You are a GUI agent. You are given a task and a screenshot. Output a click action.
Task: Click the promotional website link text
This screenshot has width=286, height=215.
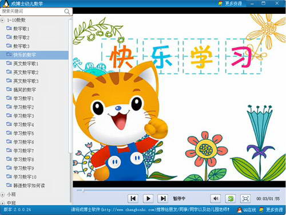click(150, 210)
